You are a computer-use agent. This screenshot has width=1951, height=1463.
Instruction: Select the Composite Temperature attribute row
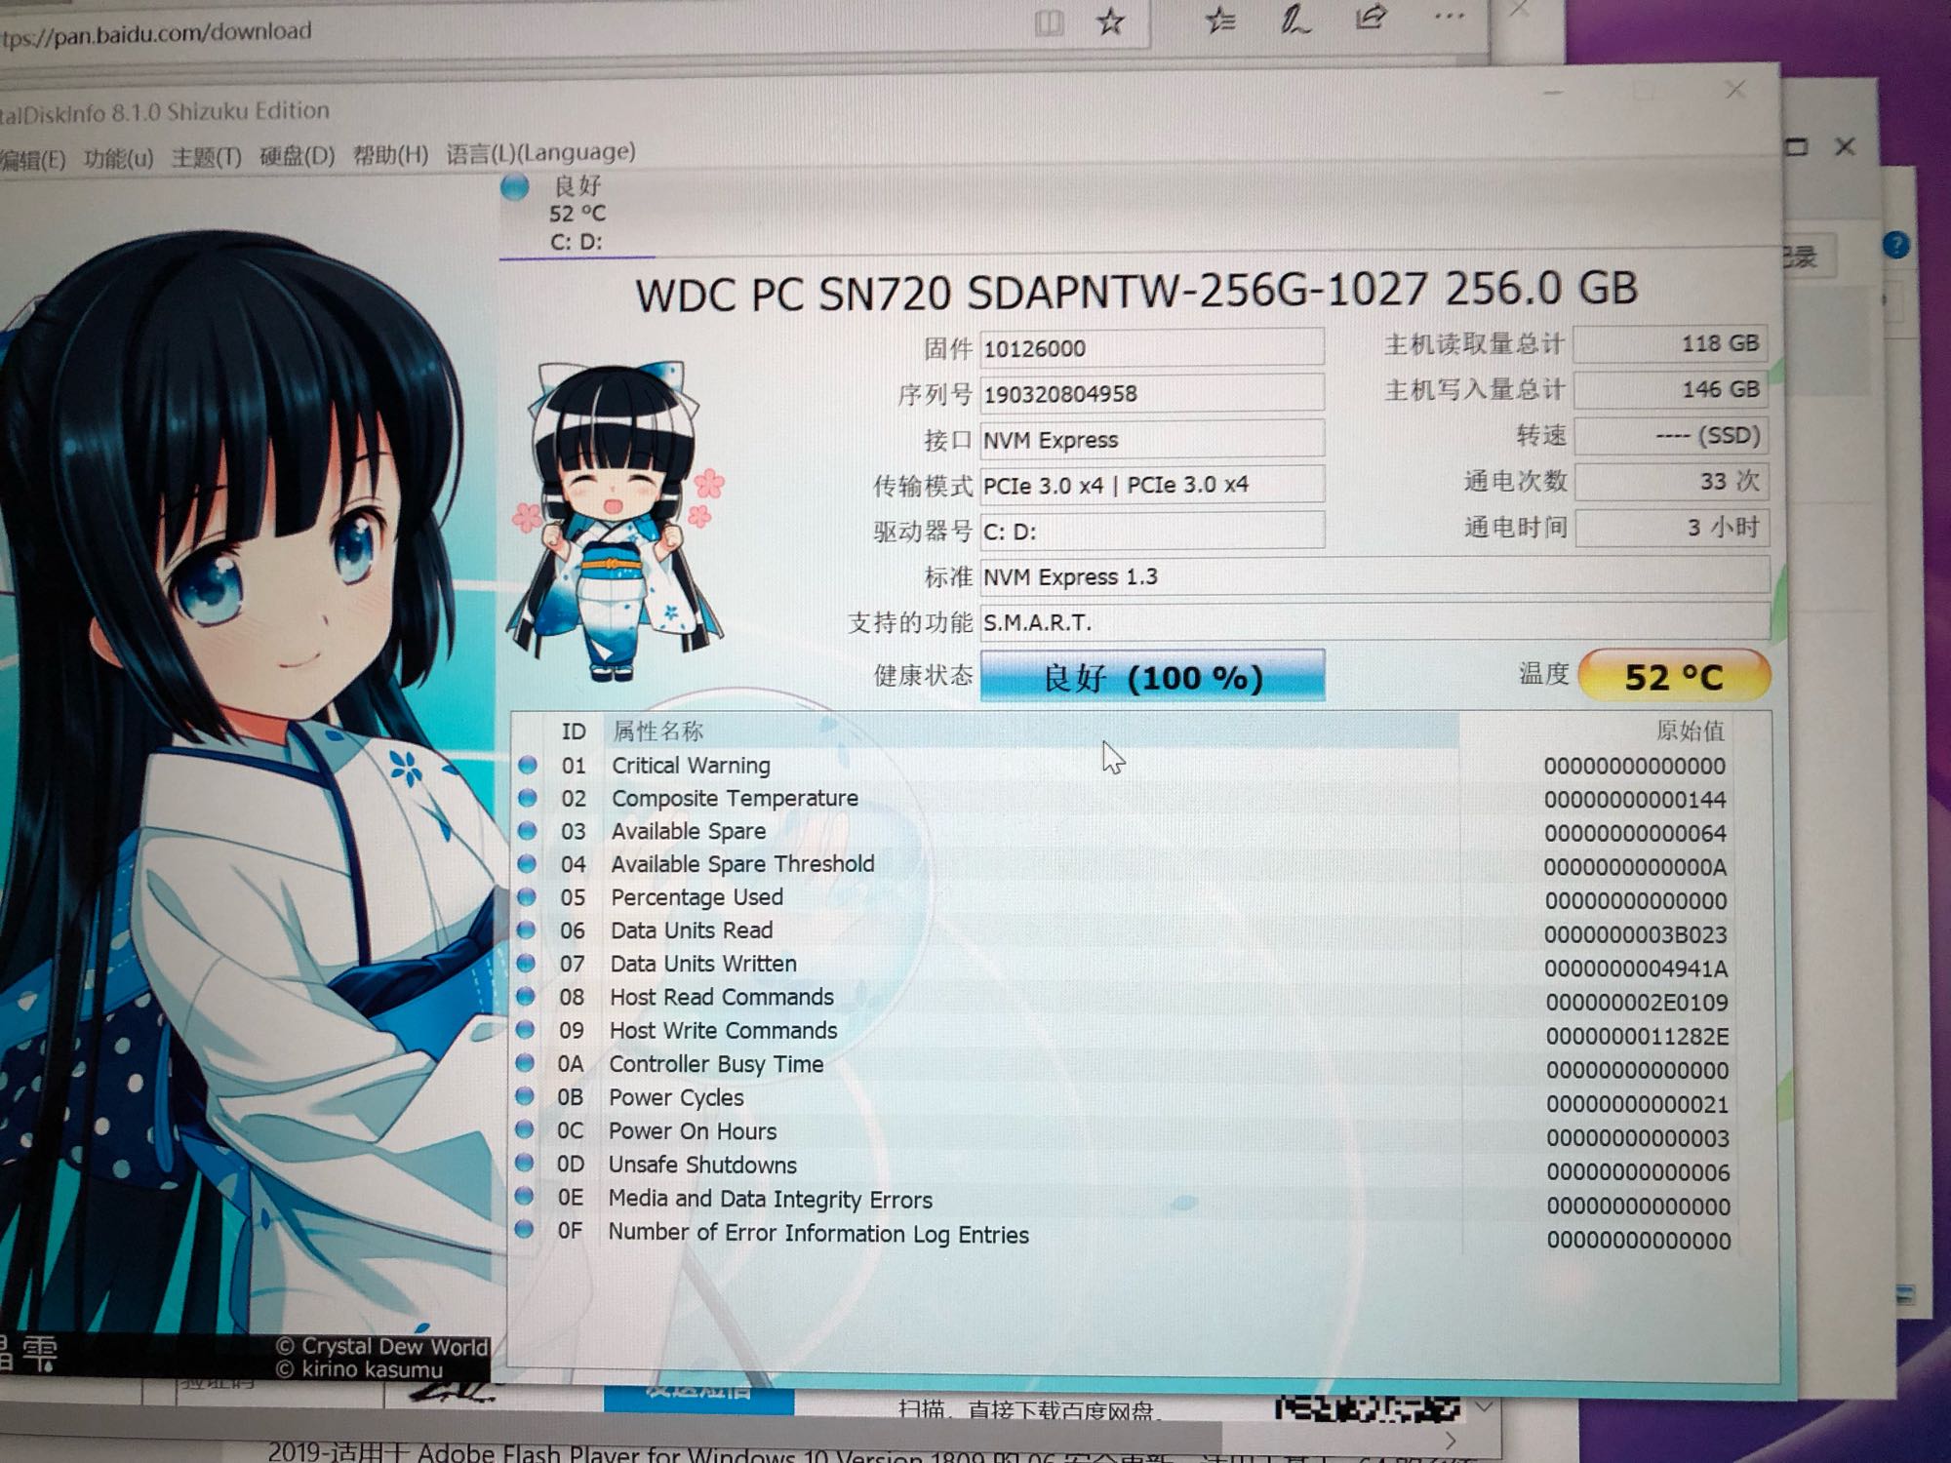[x=735, y=798]
